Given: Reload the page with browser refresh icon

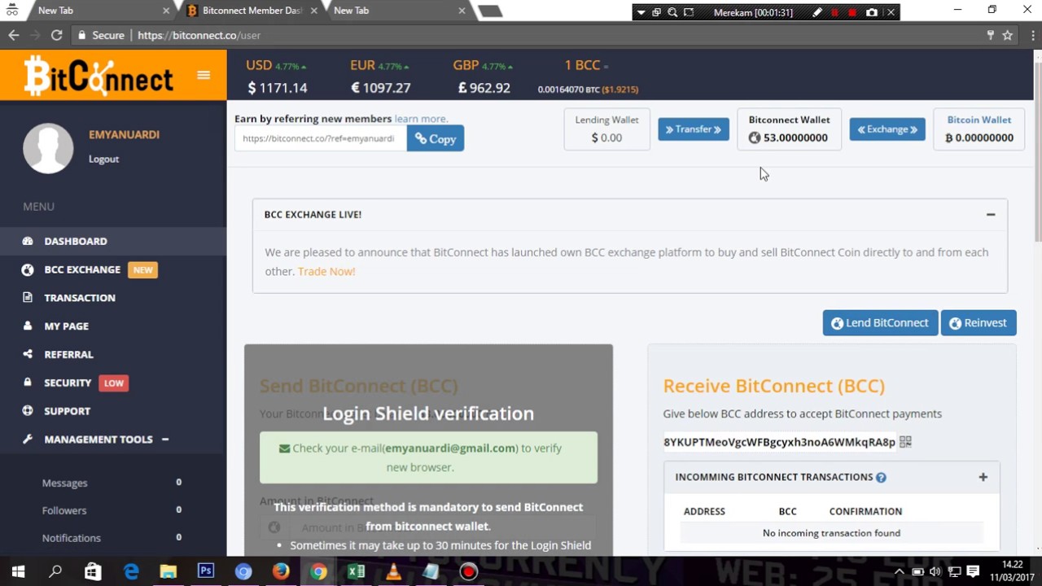Looking at the screenshot, I should [56, 35].
